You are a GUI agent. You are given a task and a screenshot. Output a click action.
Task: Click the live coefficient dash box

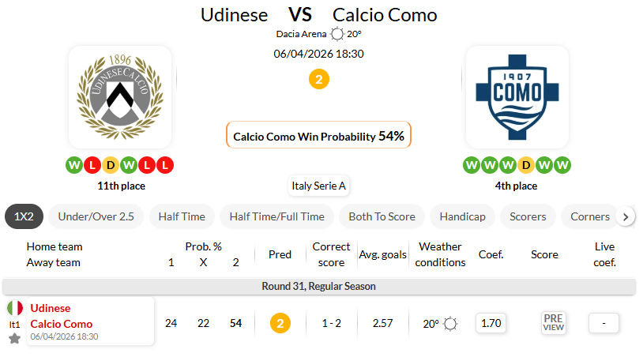coord(604,322)
